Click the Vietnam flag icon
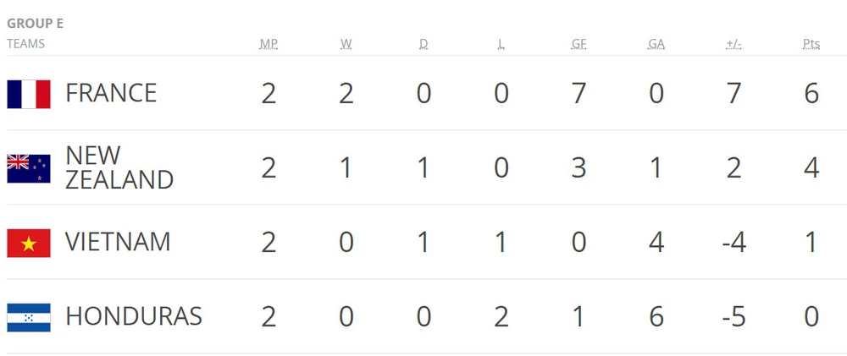Image resolution: width=847 pixels, height=356 pixels. coord(29,243)
